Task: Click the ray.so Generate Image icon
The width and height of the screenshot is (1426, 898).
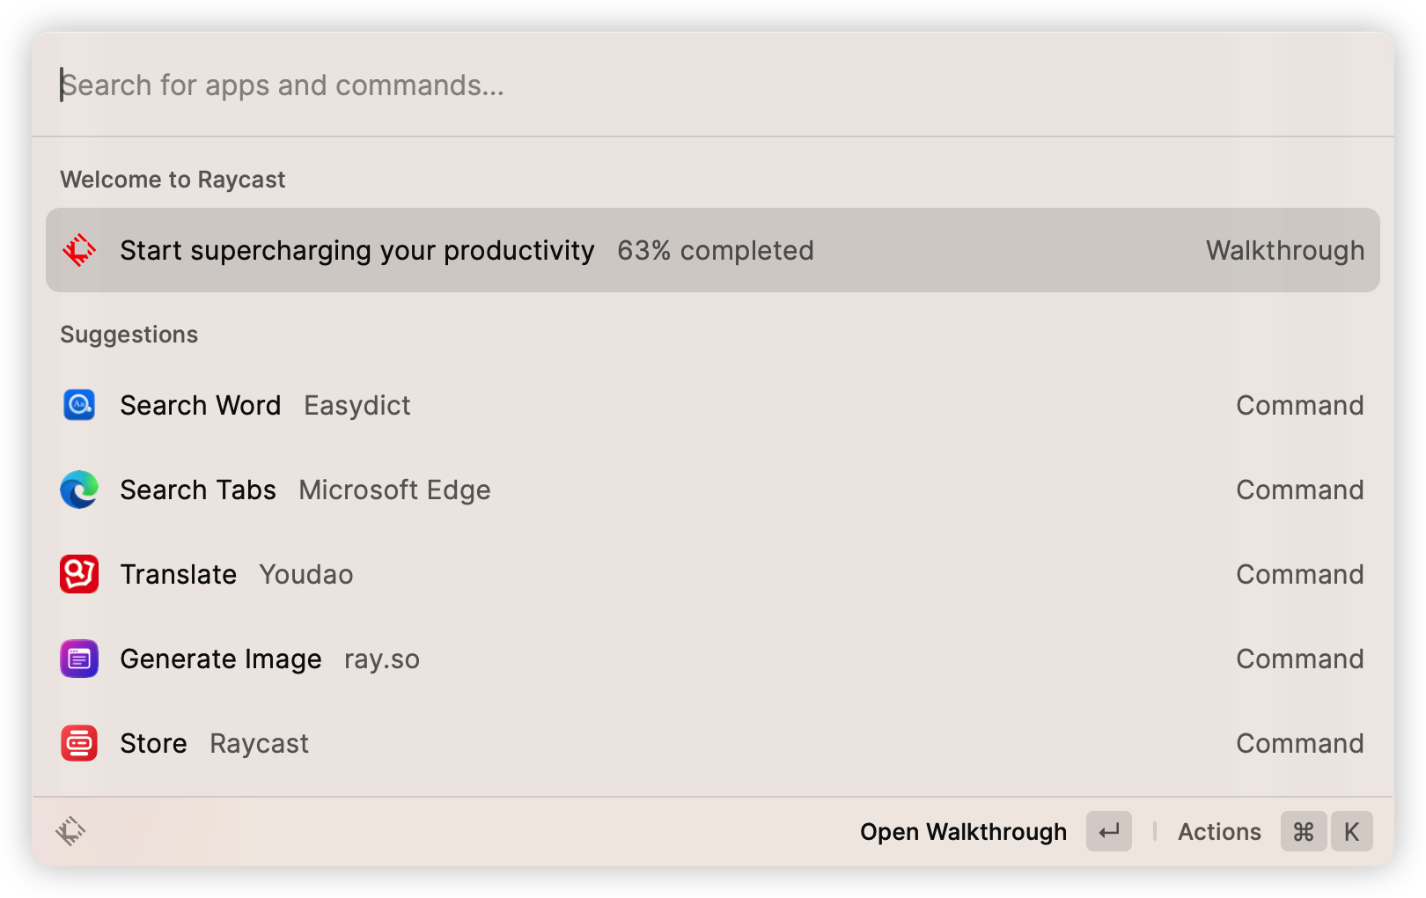Action: pyautogui.click(x=79, y=659)
